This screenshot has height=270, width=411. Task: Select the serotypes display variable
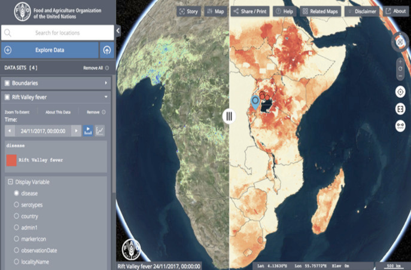coord(17,205)
